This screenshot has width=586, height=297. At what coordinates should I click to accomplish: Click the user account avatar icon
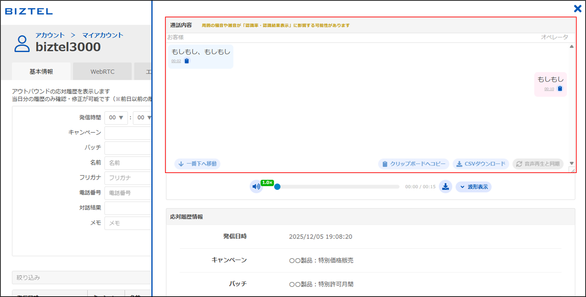point(22,44)
